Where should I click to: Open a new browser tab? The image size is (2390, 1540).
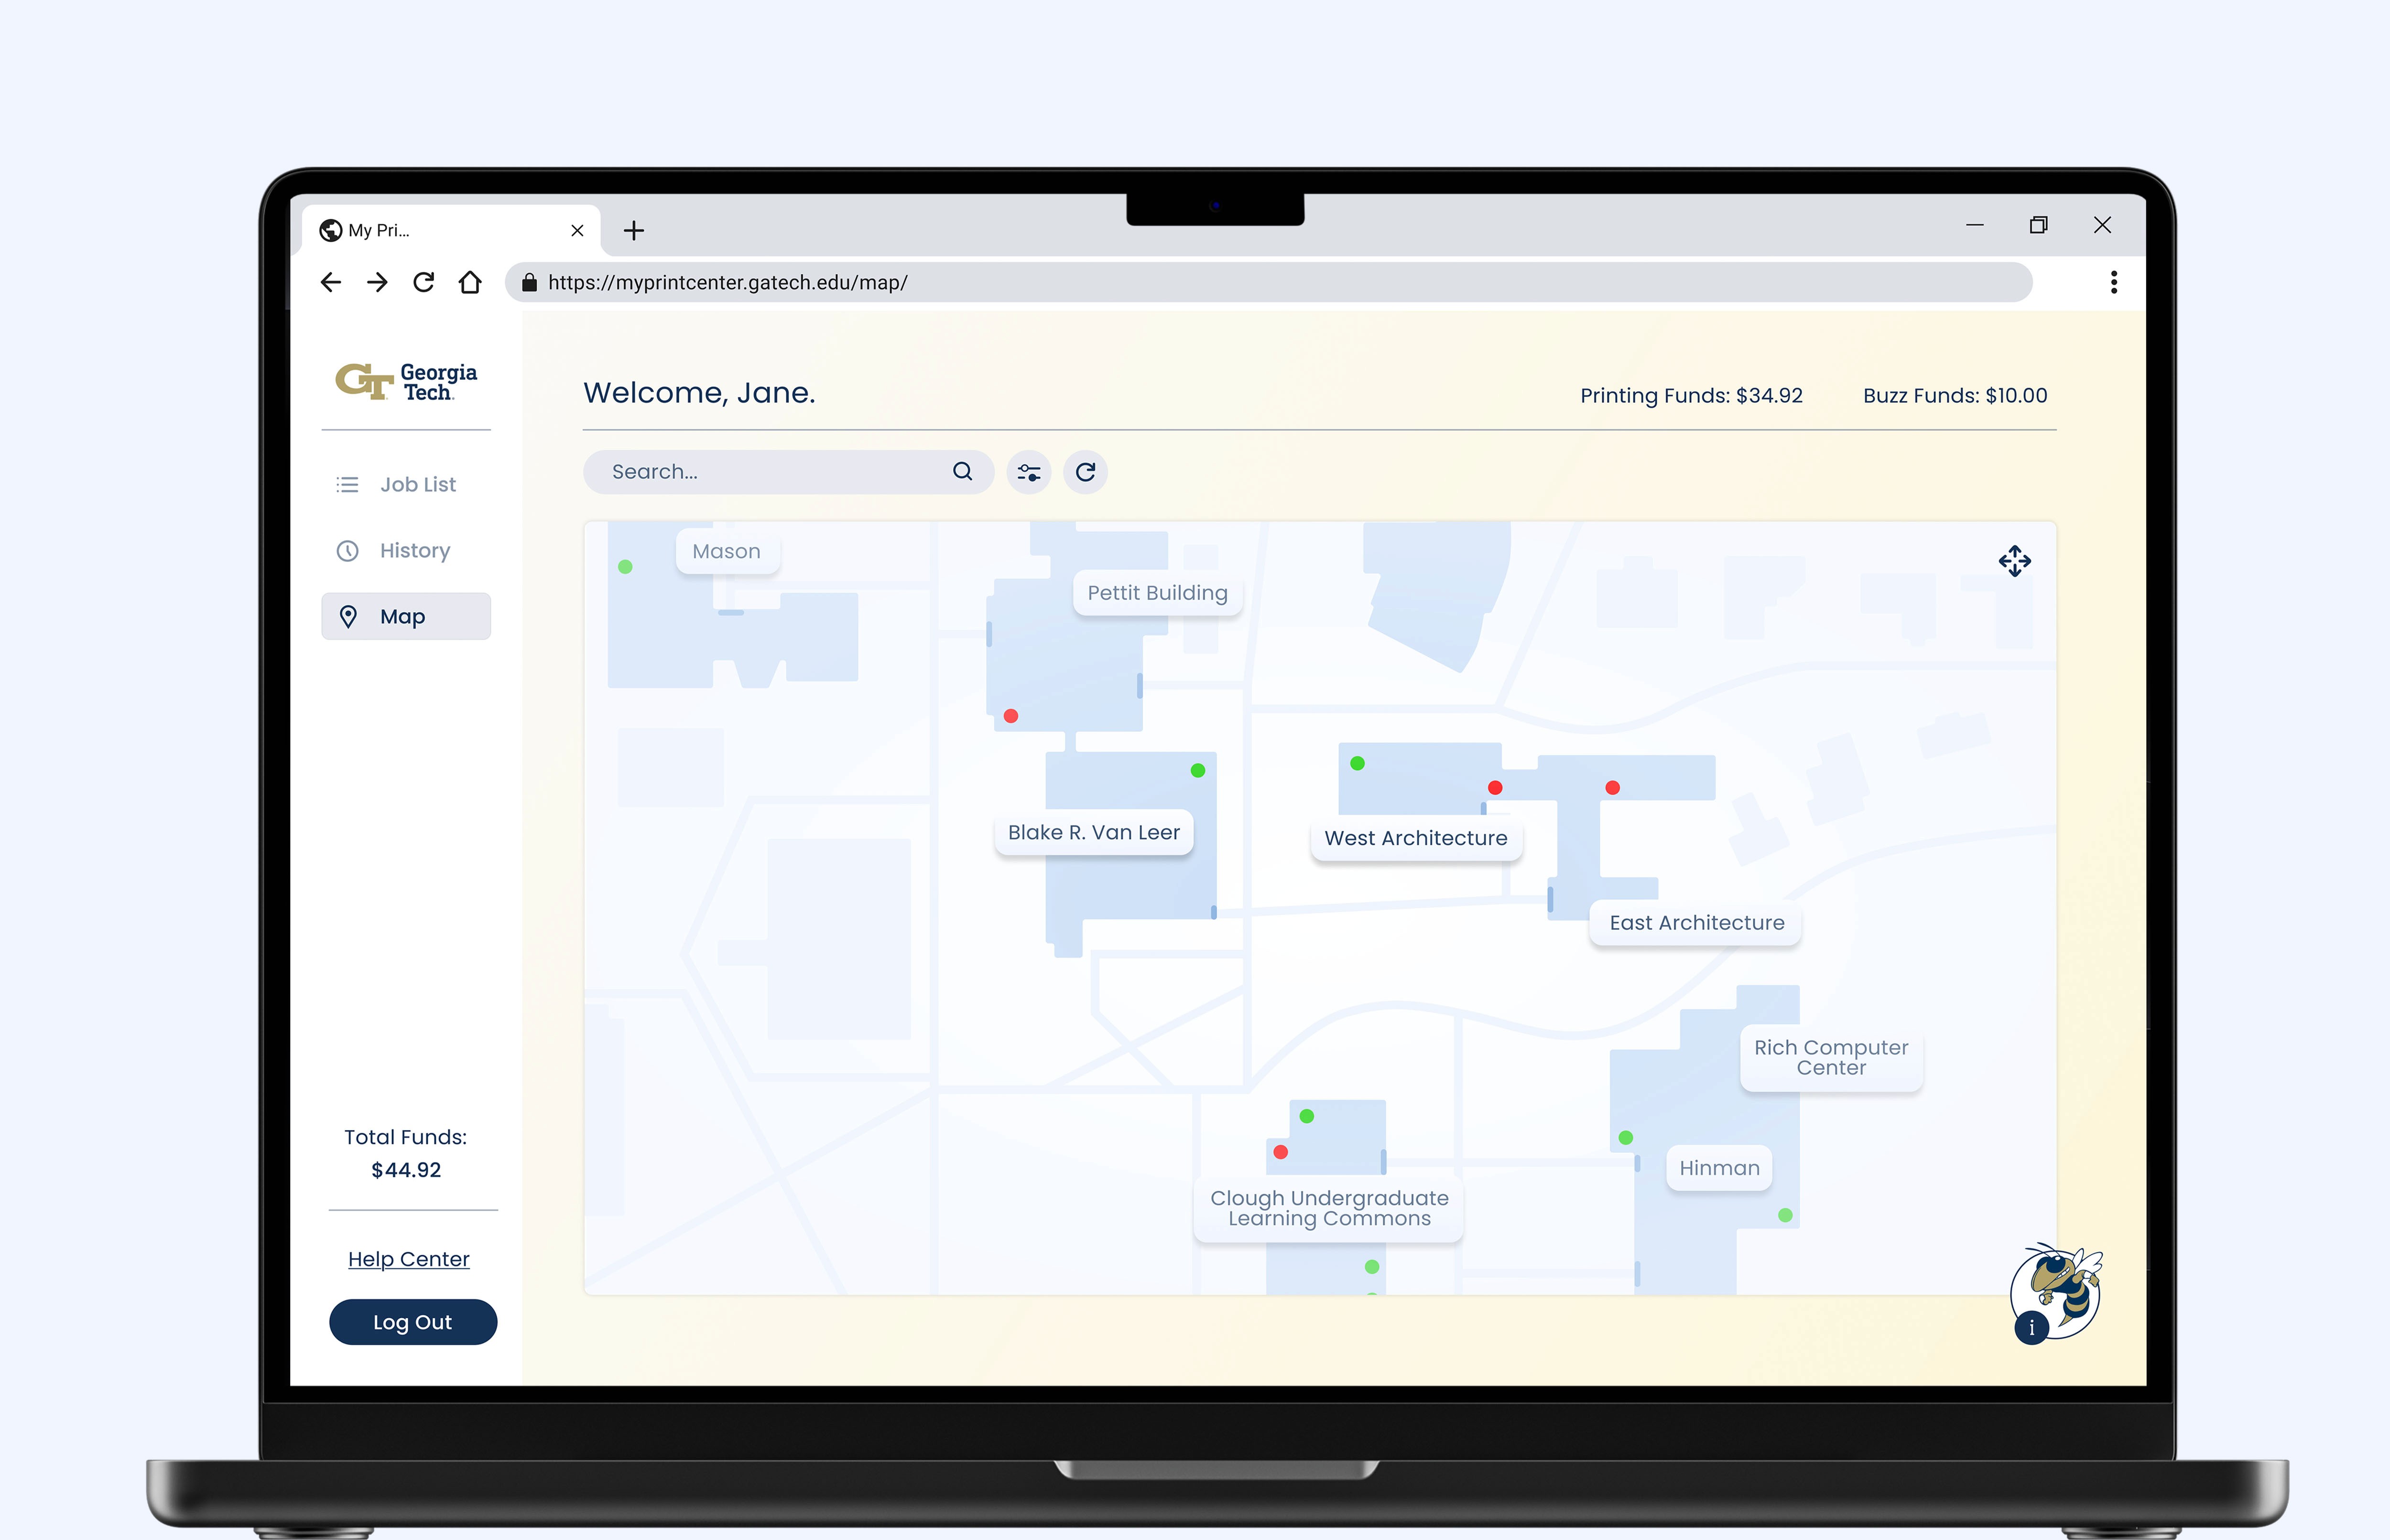[x=633, y=231]
